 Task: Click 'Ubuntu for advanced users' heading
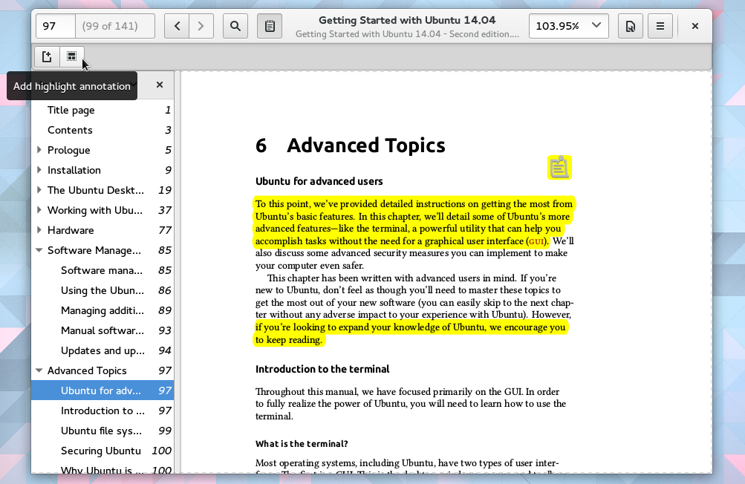coord(319,181)
